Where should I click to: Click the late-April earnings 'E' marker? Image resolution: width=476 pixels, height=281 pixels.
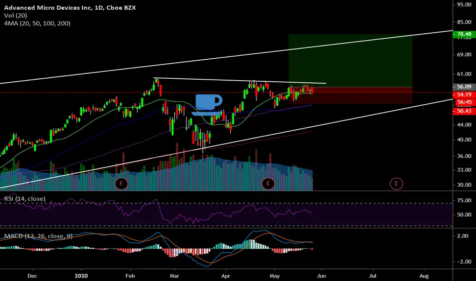[x=268, y=183]
